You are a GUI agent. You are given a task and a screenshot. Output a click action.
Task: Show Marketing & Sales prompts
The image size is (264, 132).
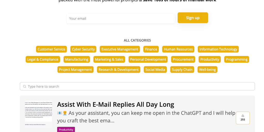[x=109, y=59]
